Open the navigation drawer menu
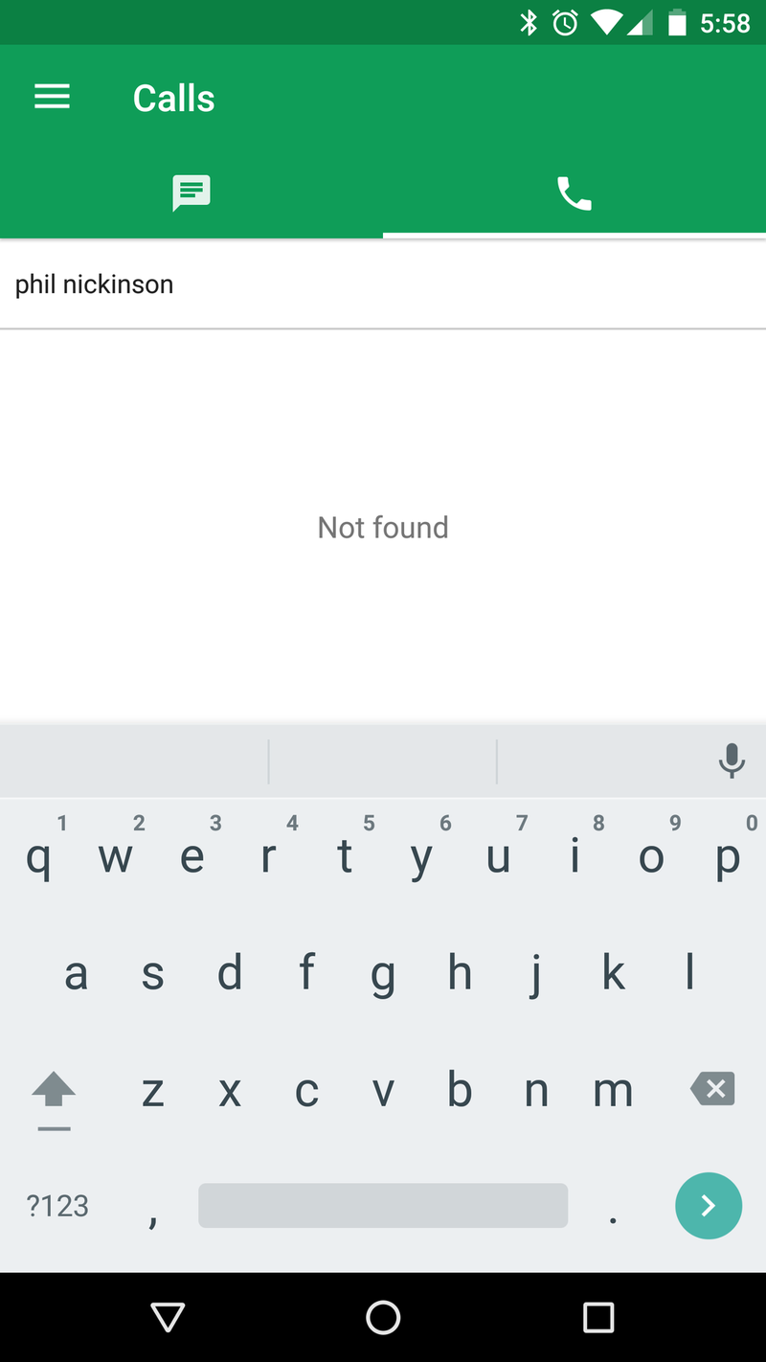Viewport: 766px width, 1362px height. [52, 96]
